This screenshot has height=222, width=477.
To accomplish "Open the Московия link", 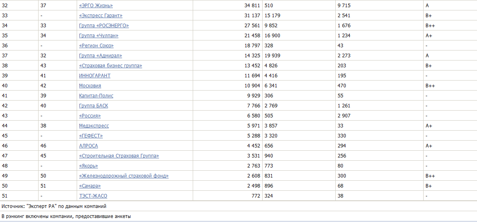I will [x=90, y=86].
